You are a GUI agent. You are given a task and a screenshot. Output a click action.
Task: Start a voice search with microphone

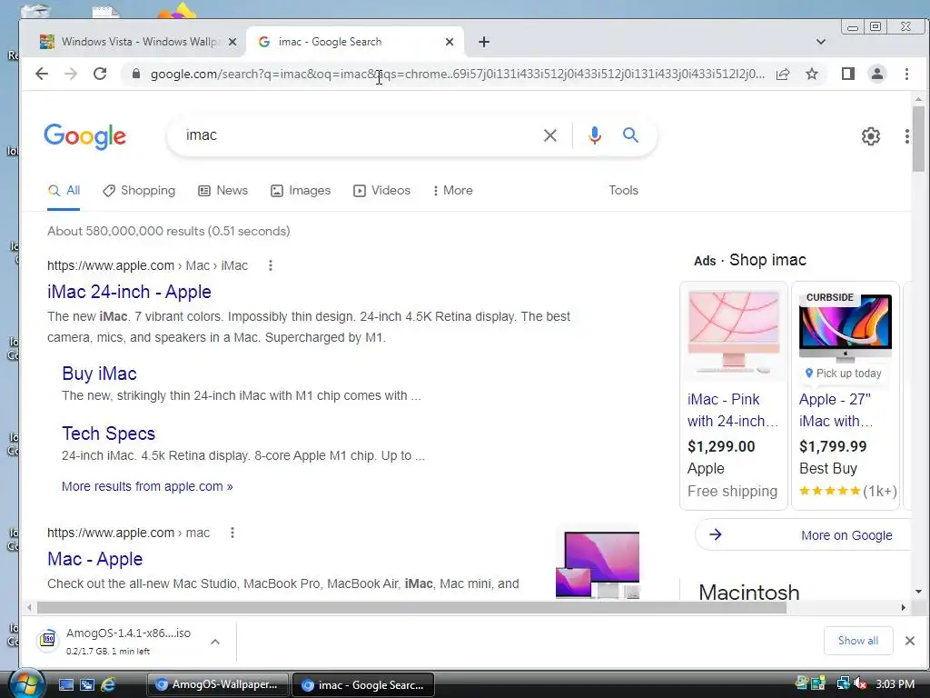[594, 135]
